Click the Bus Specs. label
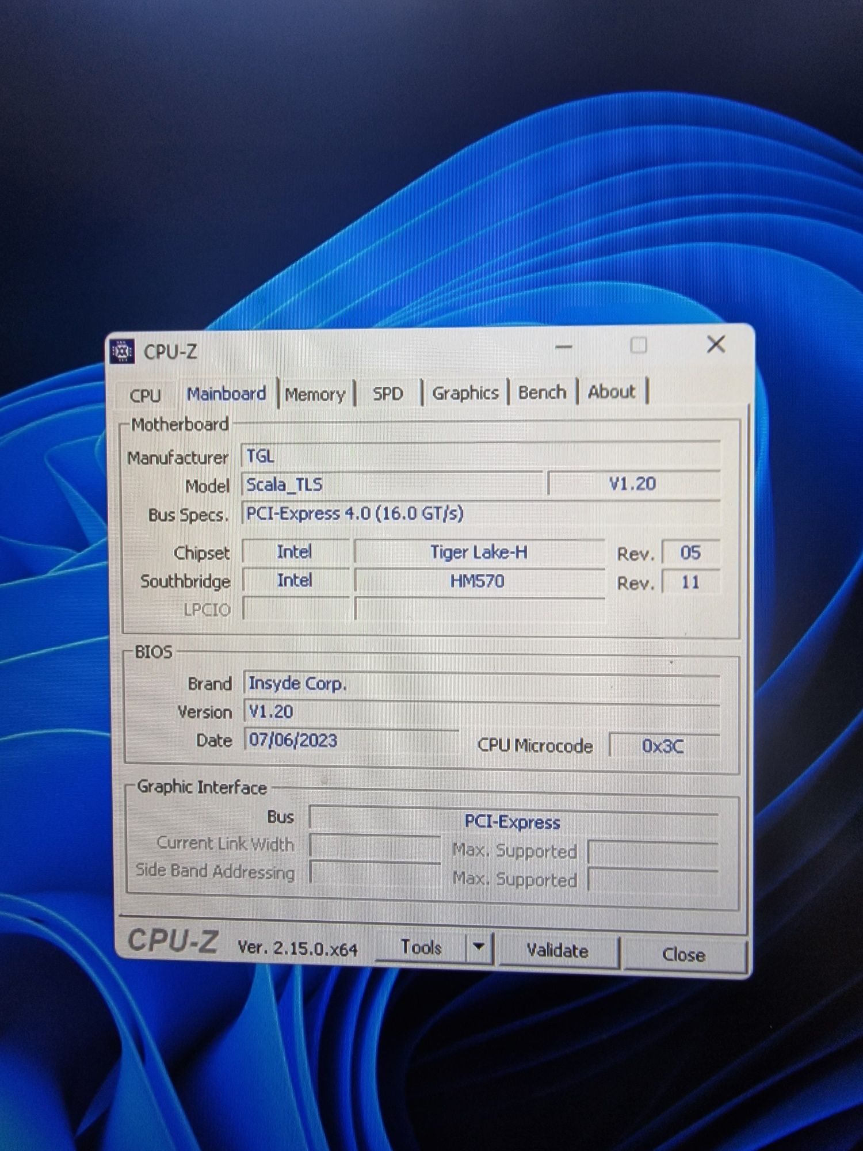Viewport: 863px width, 1151px height. coord(188,514)
